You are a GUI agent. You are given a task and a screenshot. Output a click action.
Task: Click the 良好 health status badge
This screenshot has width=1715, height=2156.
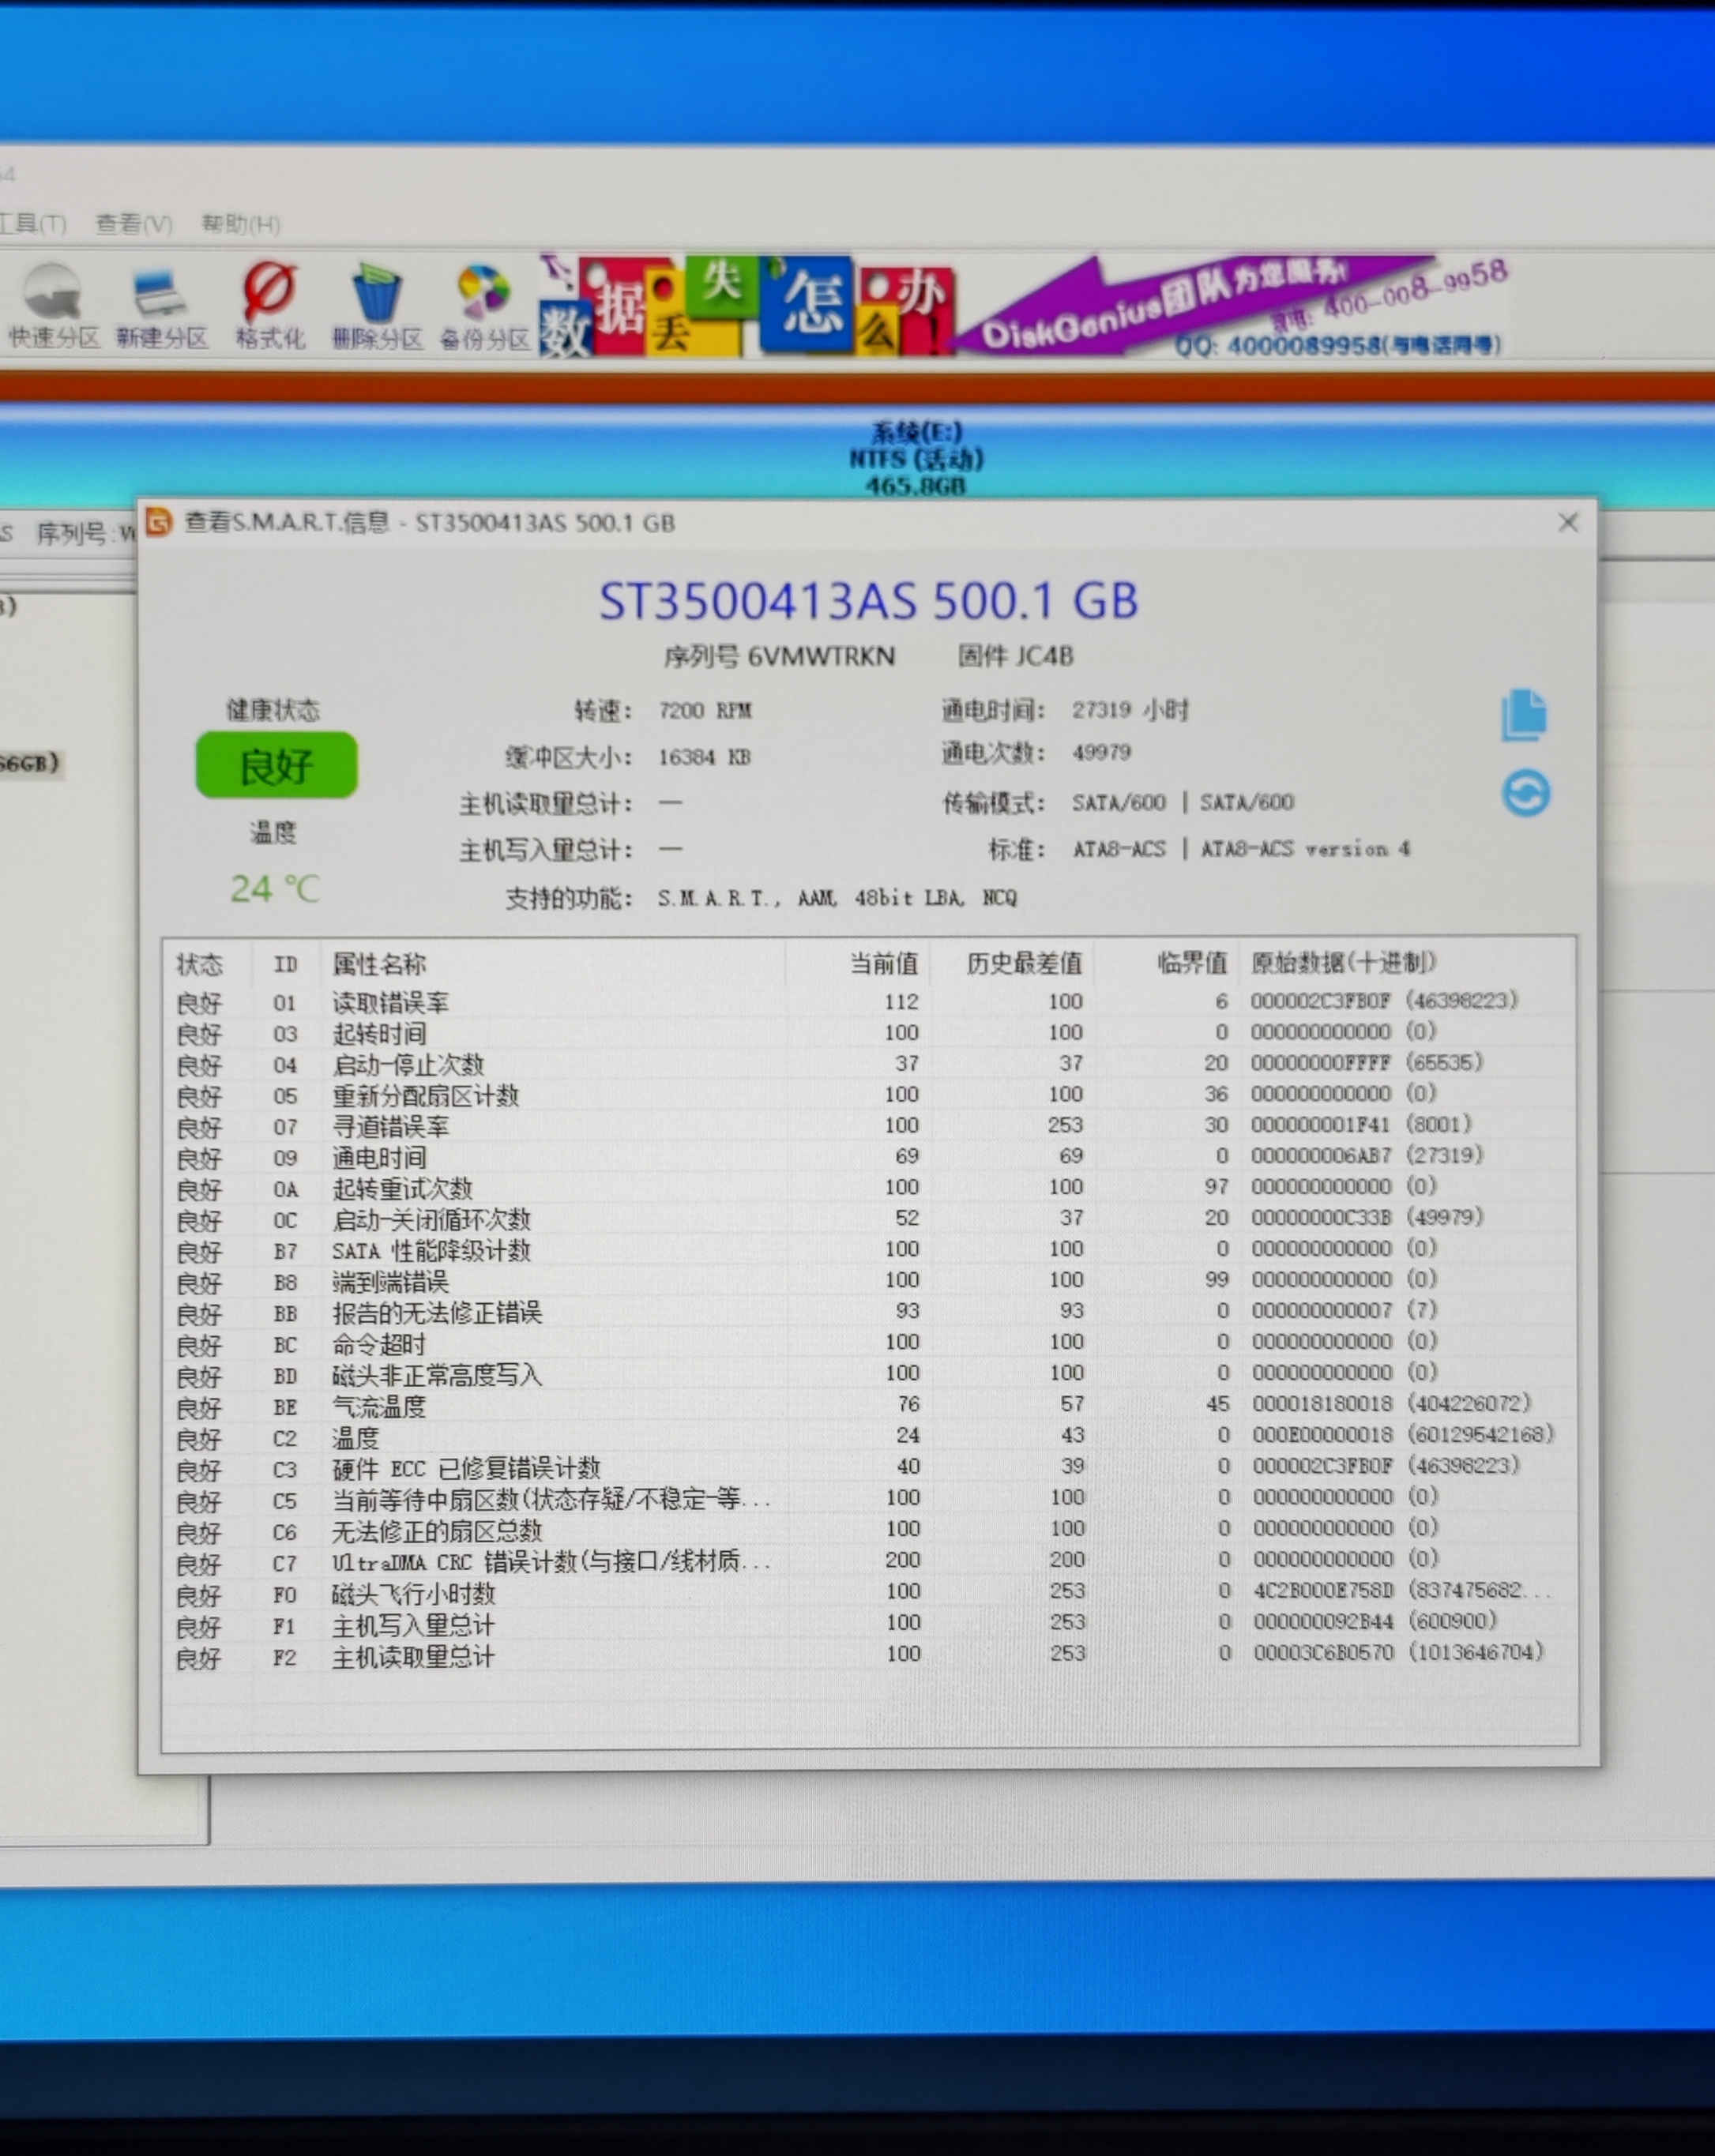(276, 765)
